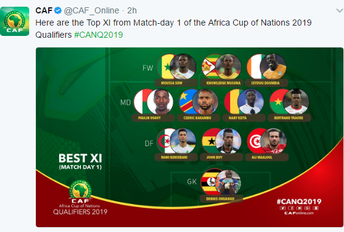
Task: Click the Tunisia flag beside Ali Maaloul
Action: [x=254, y=141]
